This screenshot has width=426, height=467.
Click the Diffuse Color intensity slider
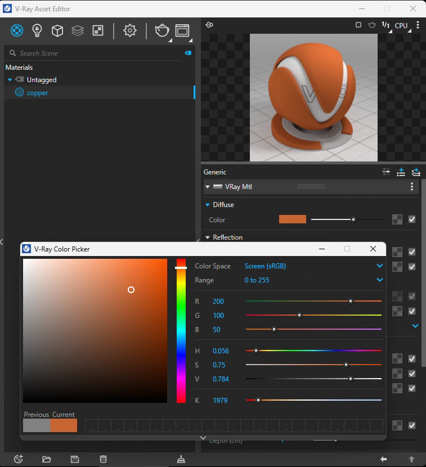pyautogui.click(x=348, y=219)
